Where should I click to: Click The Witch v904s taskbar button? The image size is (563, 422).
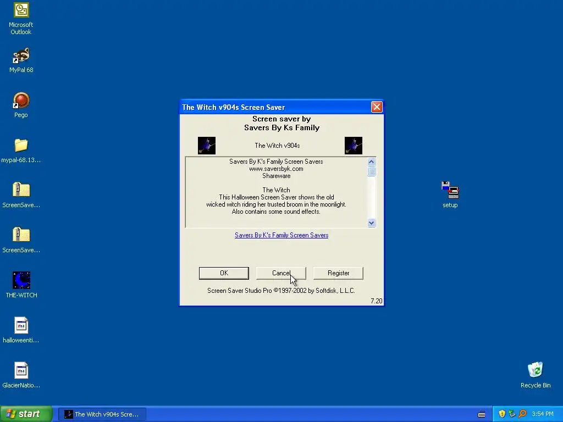click(x=102, y=414)
